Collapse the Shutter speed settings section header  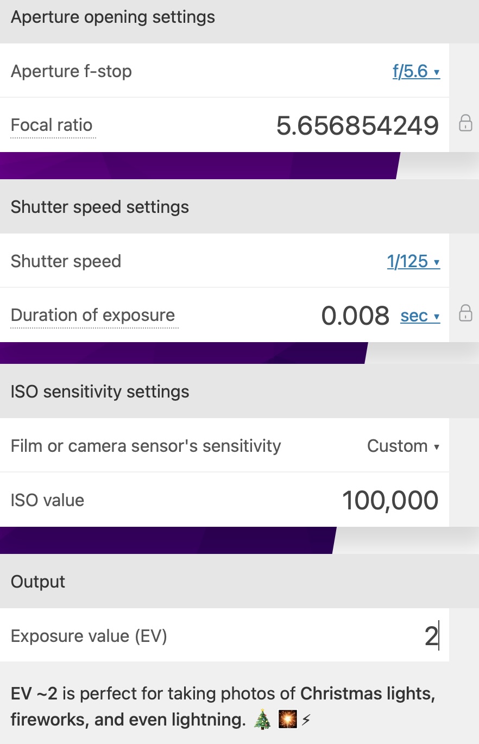pyautogui.click(x=100, y=207)
